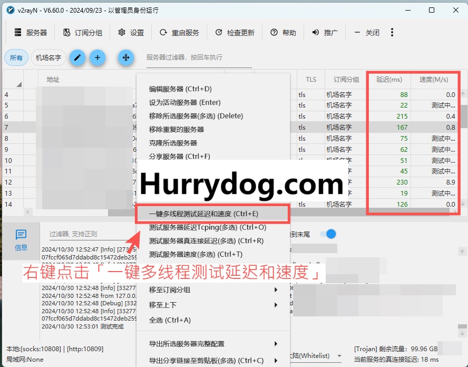Click the blue plus add subscription icon
This screenshot has height=367, width=468.
pyautogui.click(x=97, y=57)
